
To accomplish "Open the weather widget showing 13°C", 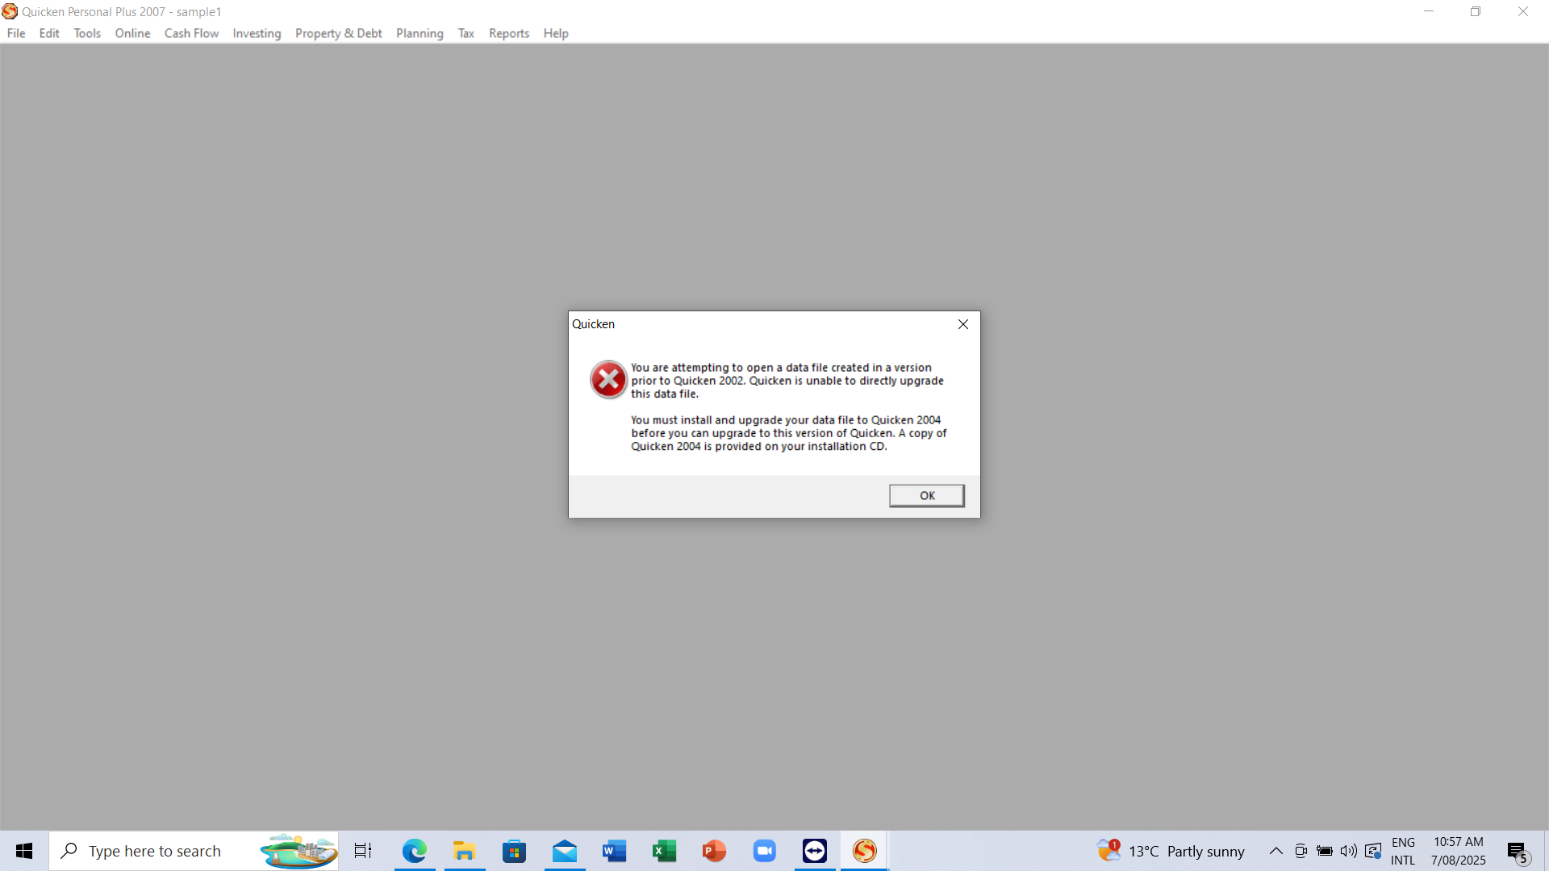I will pos(1171,851).
